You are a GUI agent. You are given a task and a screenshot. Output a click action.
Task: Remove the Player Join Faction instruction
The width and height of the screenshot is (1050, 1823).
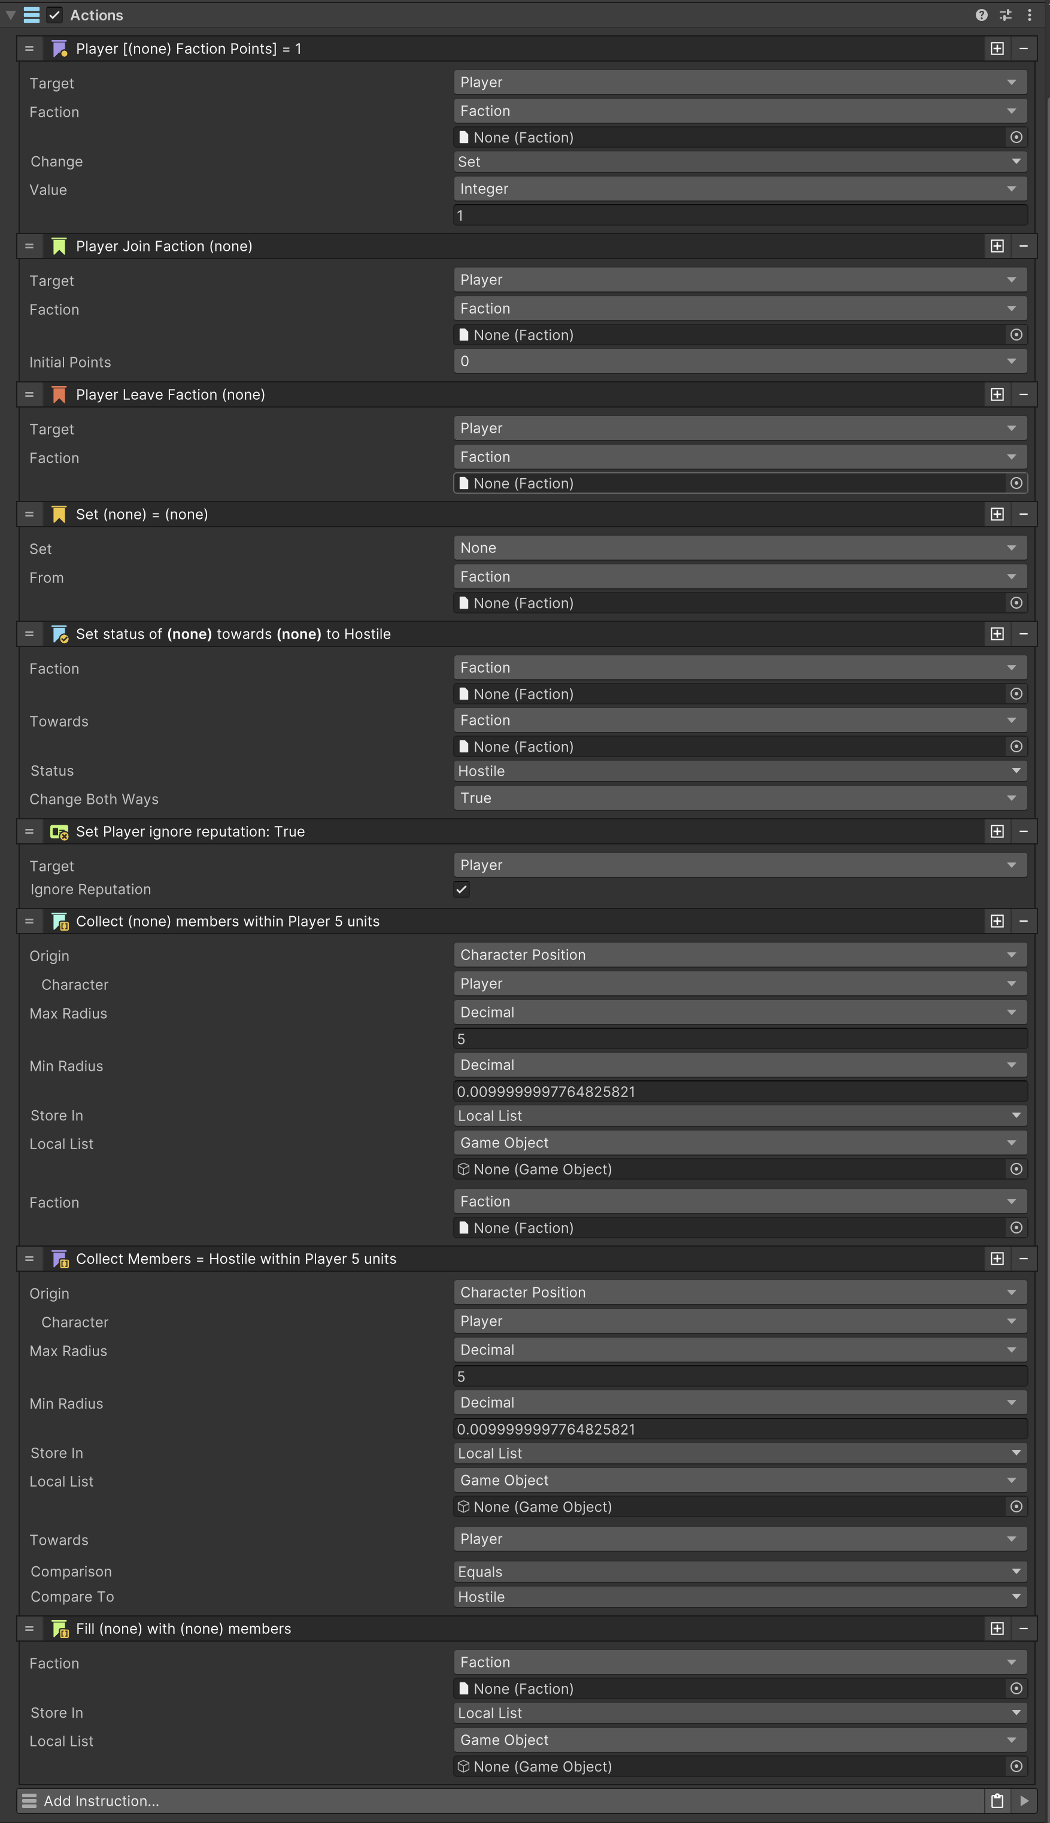coord(1023,247)
